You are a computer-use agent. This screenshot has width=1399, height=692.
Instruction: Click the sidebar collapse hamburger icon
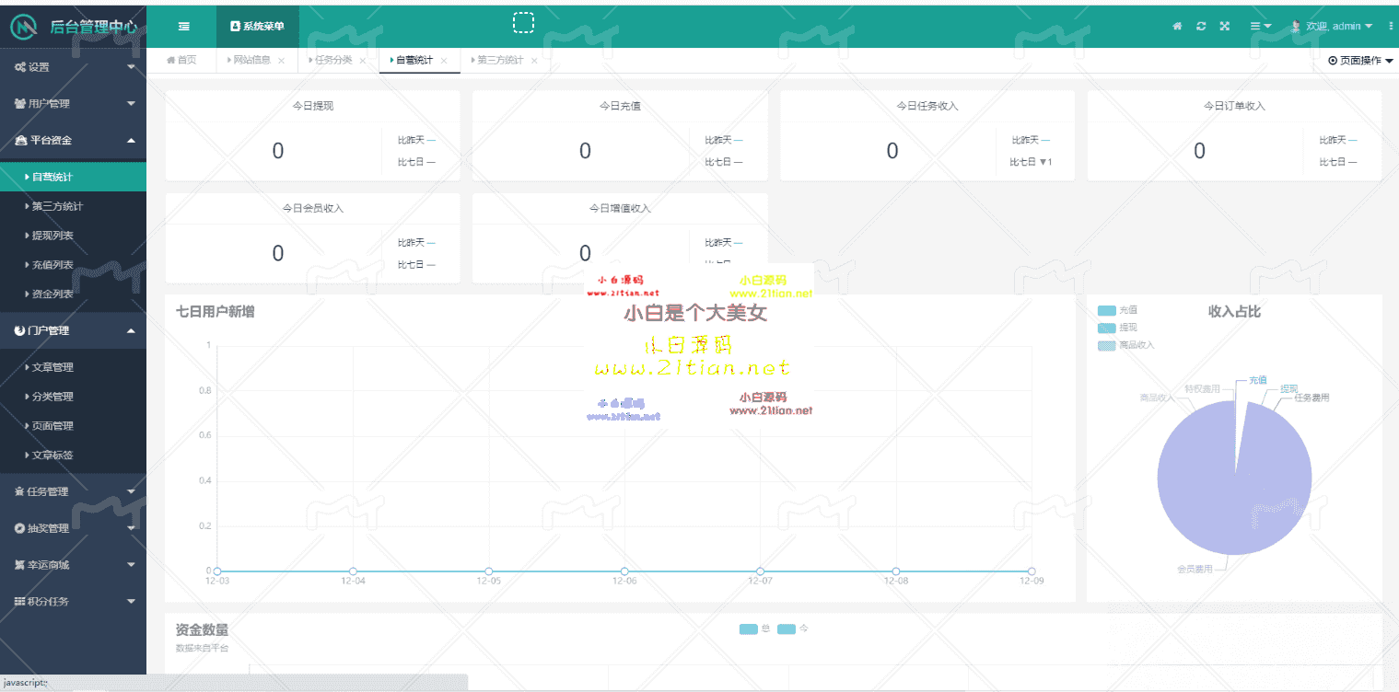tap(184, 27)
